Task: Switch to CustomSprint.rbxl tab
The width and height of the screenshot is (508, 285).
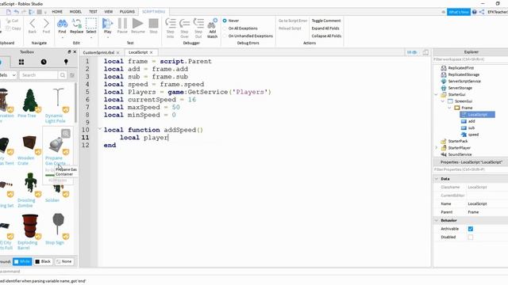Action: [x=98, y=52]
